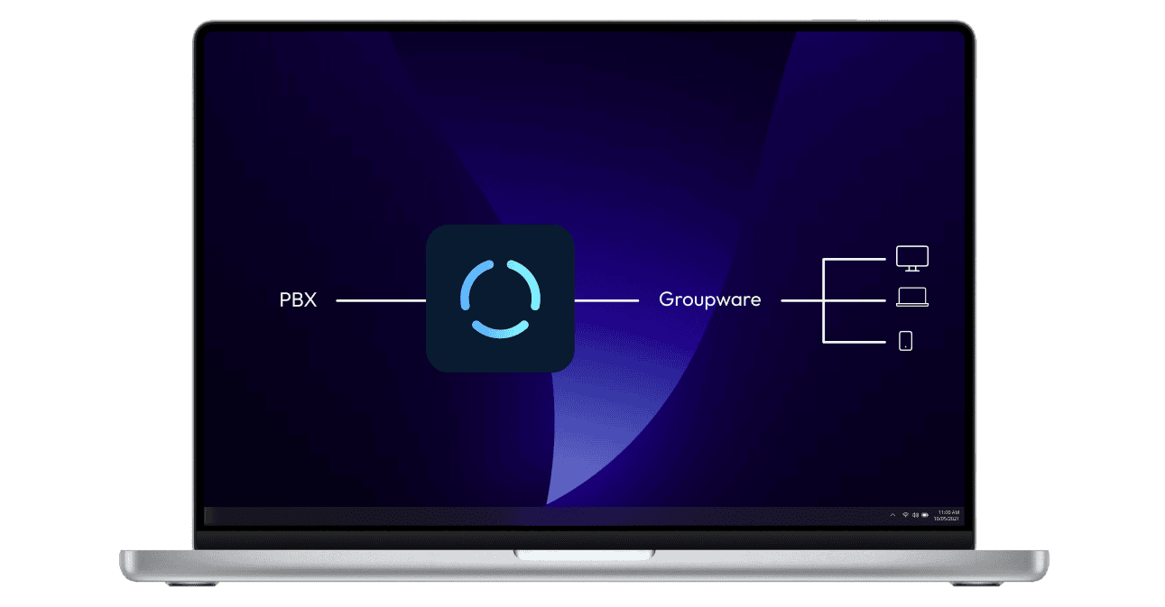
Task: Open the central circular ring app logo
Action: [500, 299]
